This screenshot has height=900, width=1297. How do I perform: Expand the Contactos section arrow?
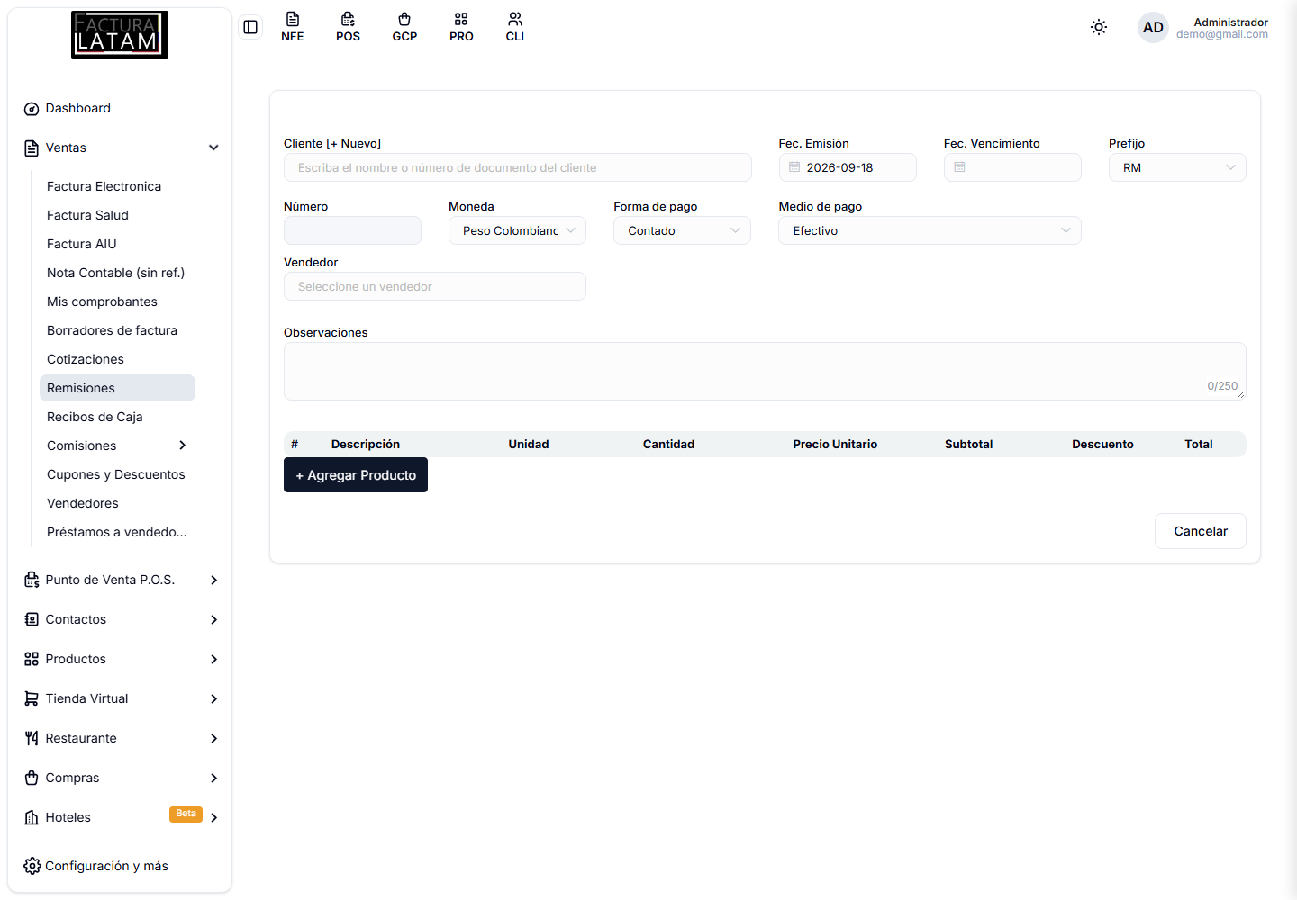coord(213,619)
